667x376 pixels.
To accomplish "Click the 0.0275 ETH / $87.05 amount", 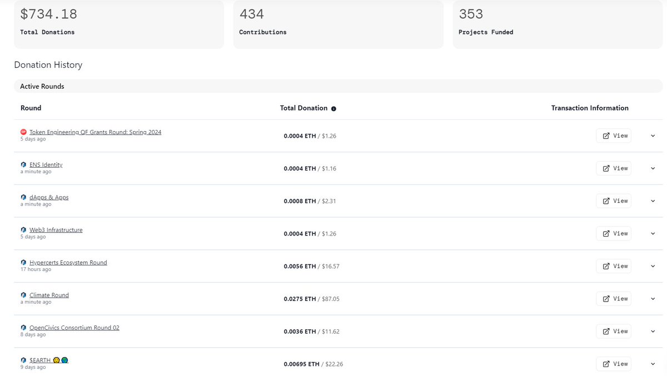I will (311, 299).
